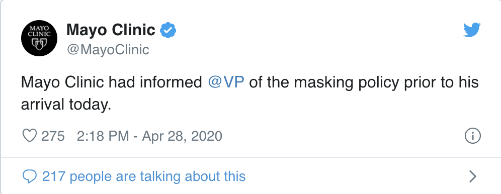The height and width of the screenshot is (194, 501).
Task: Open the circled info icon
Action: click(x=472, y=136)
